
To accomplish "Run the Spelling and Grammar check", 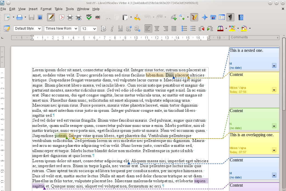I will (x=89, y=18).
